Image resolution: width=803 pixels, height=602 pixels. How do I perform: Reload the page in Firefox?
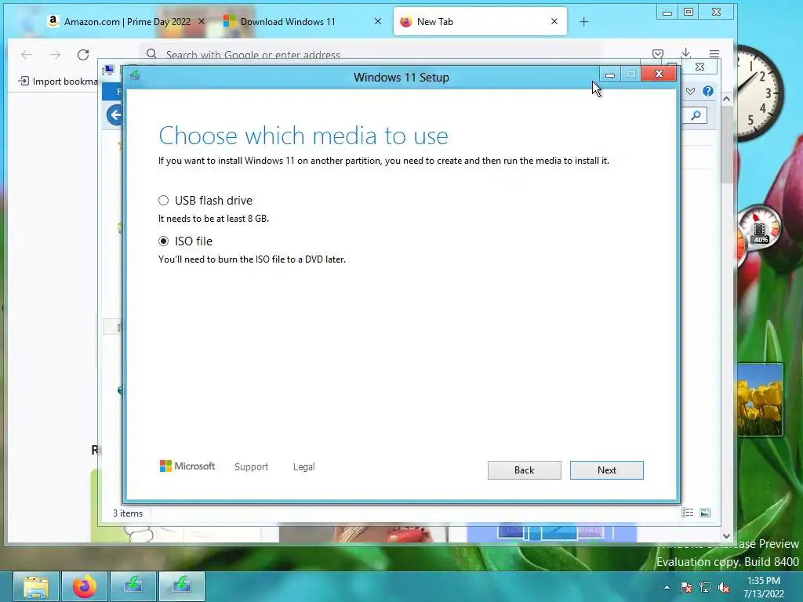click(83, 55)
